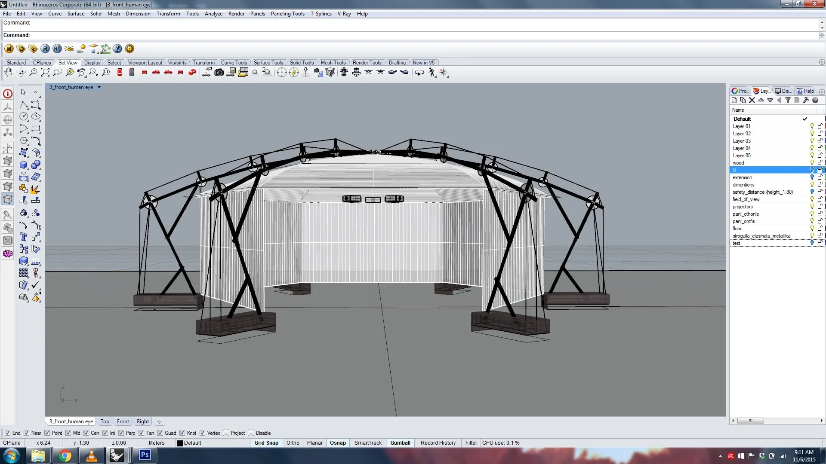The width and height of the screenshot is (826, 464).
Task: Select the Pan view hand tool
Action: pyautogui.click(x=8, y=73)
